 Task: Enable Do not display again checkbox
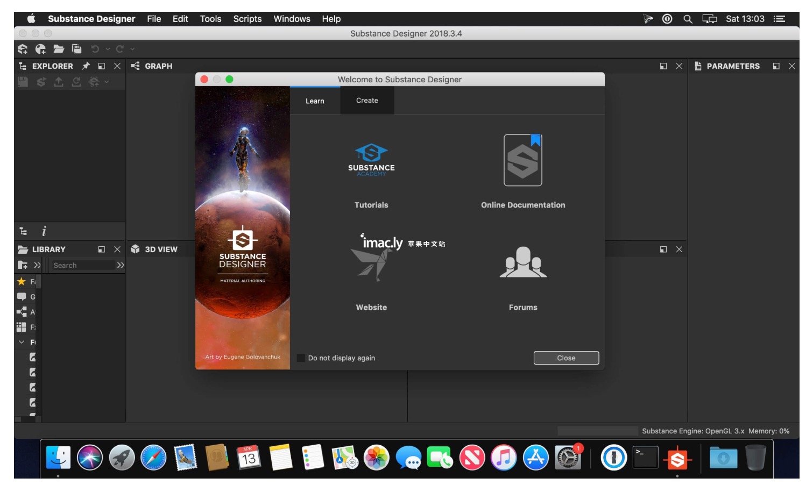301,358
